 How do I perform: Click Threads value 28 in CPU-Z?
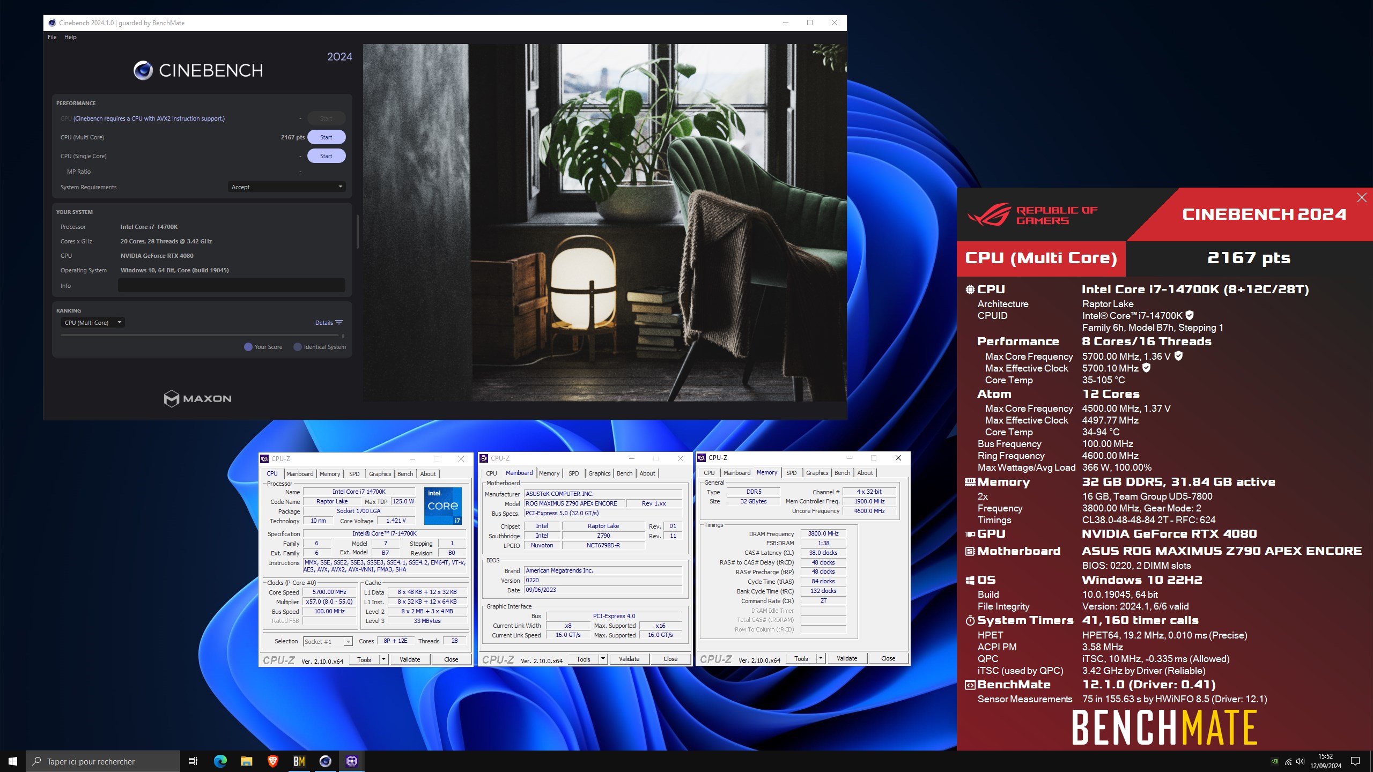[x=454, y=641]
